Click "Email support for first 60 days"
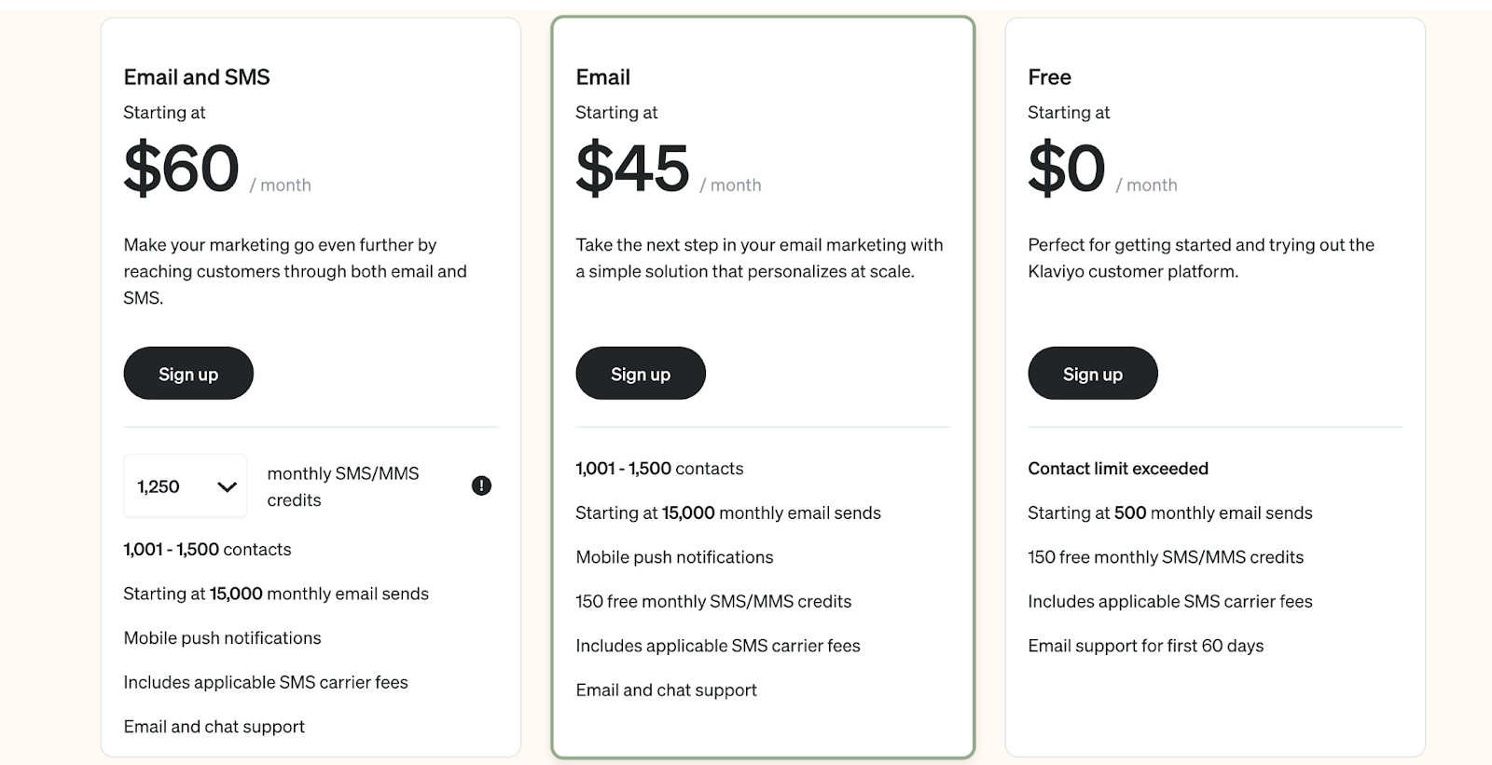This screenshot has width=1492, height=765. click(1145, 646)
